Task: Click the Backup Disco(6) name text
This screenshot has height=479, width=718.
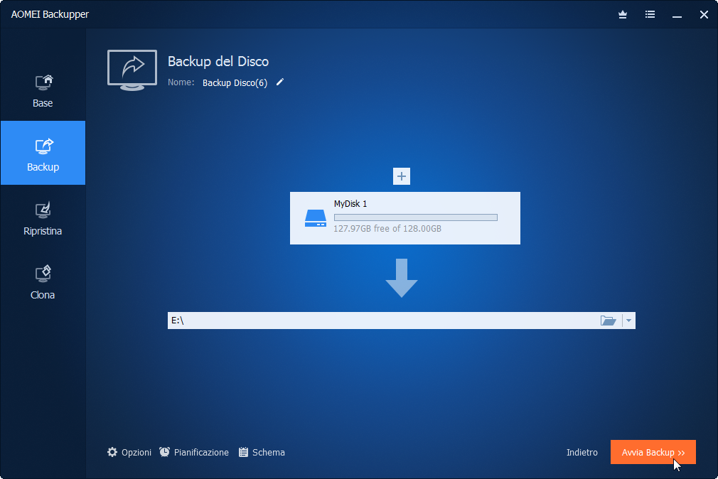Action: pyautogui.click(x=235, y=83)
